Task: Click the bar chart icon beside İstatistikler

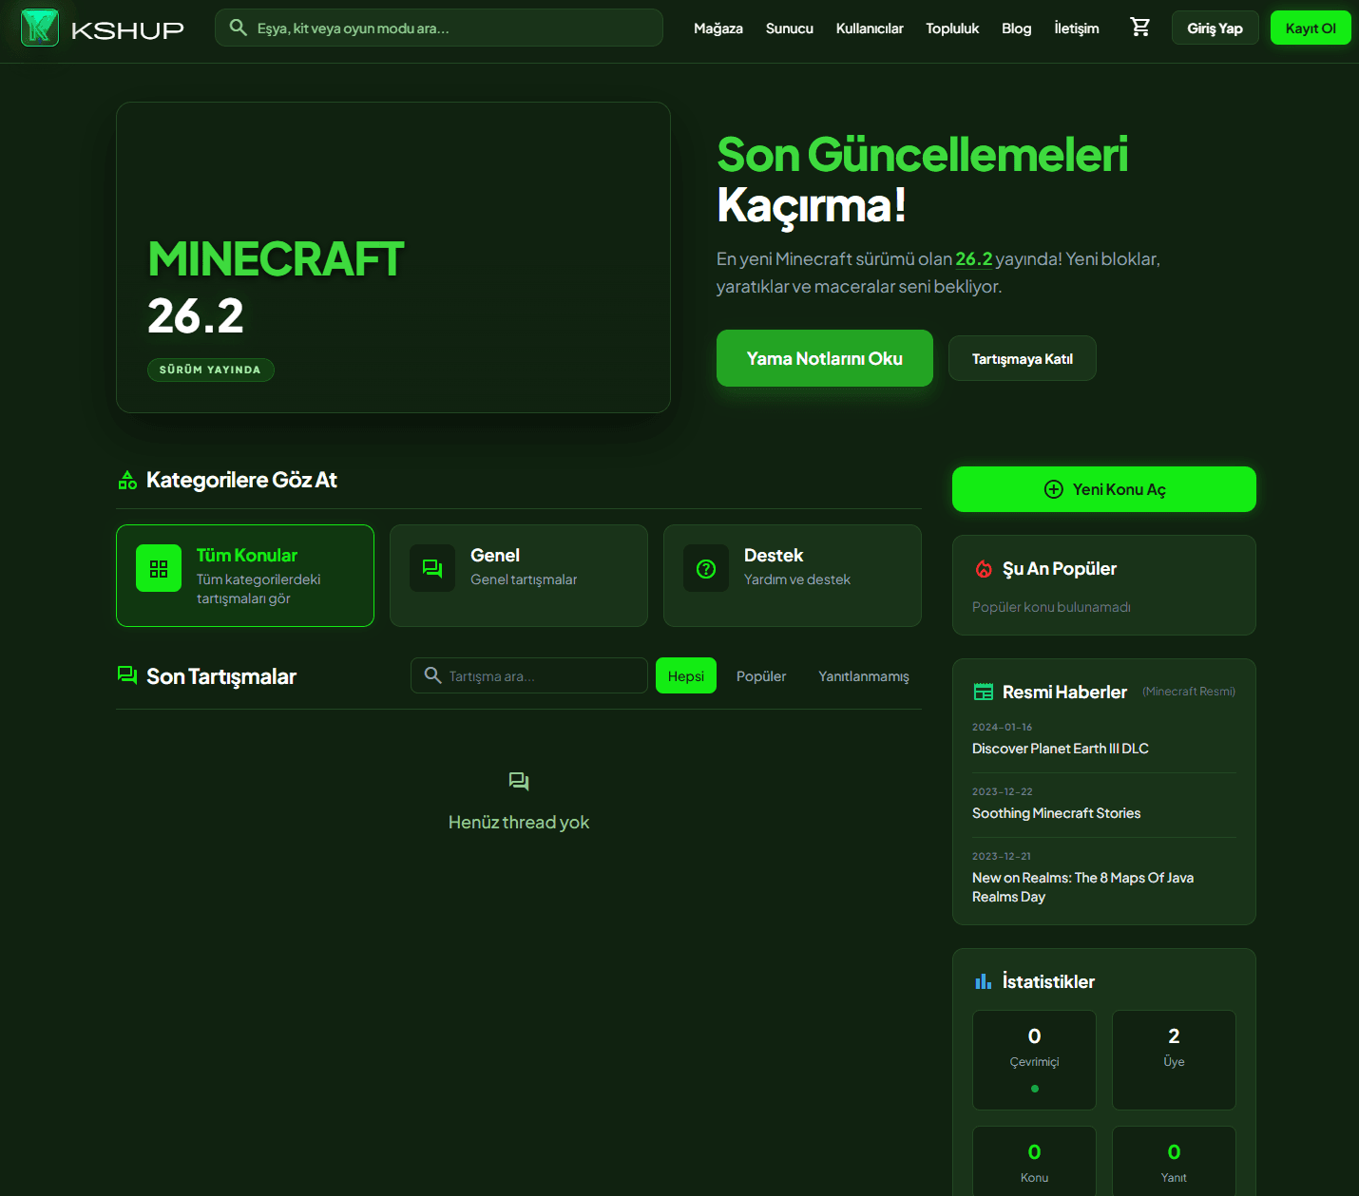Action: [x=984, y=981]
